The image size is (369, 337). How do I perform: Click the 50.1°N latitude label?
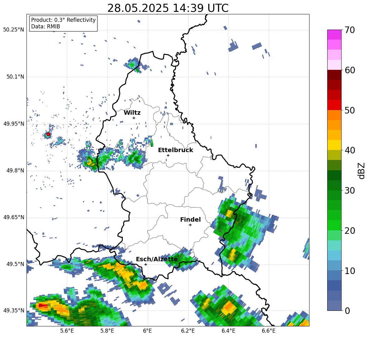pos(15,77)
